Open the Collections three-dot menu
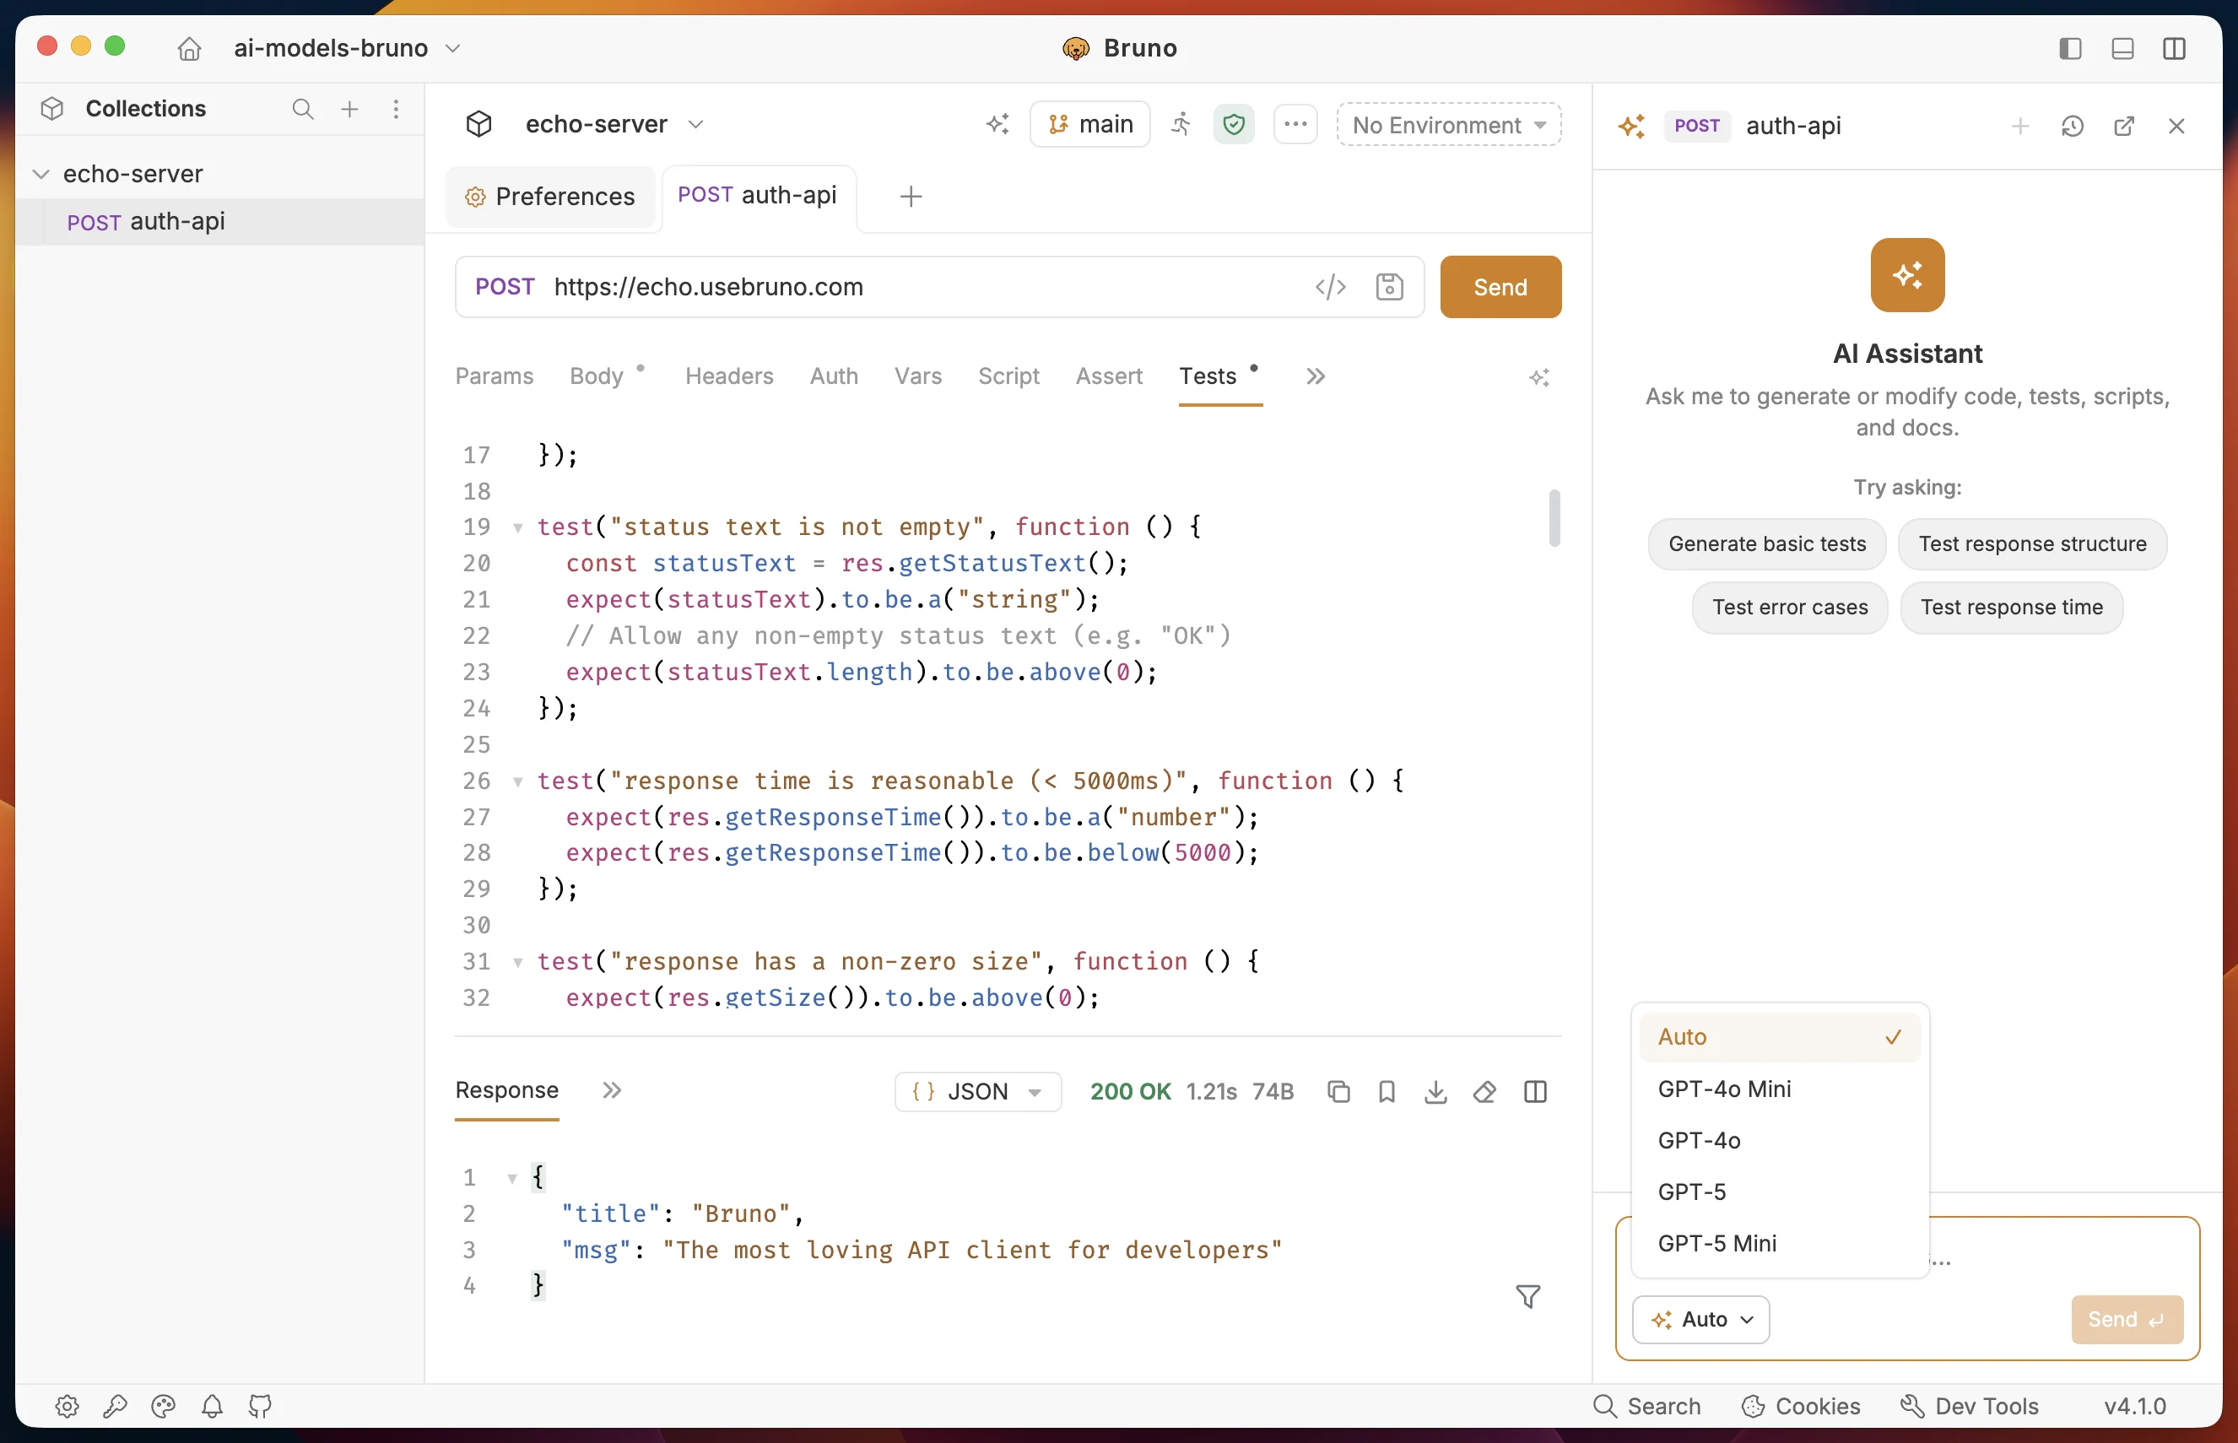Image resolution: width=2238 pixels, height=1443 pixels. (x=397, y=109)
